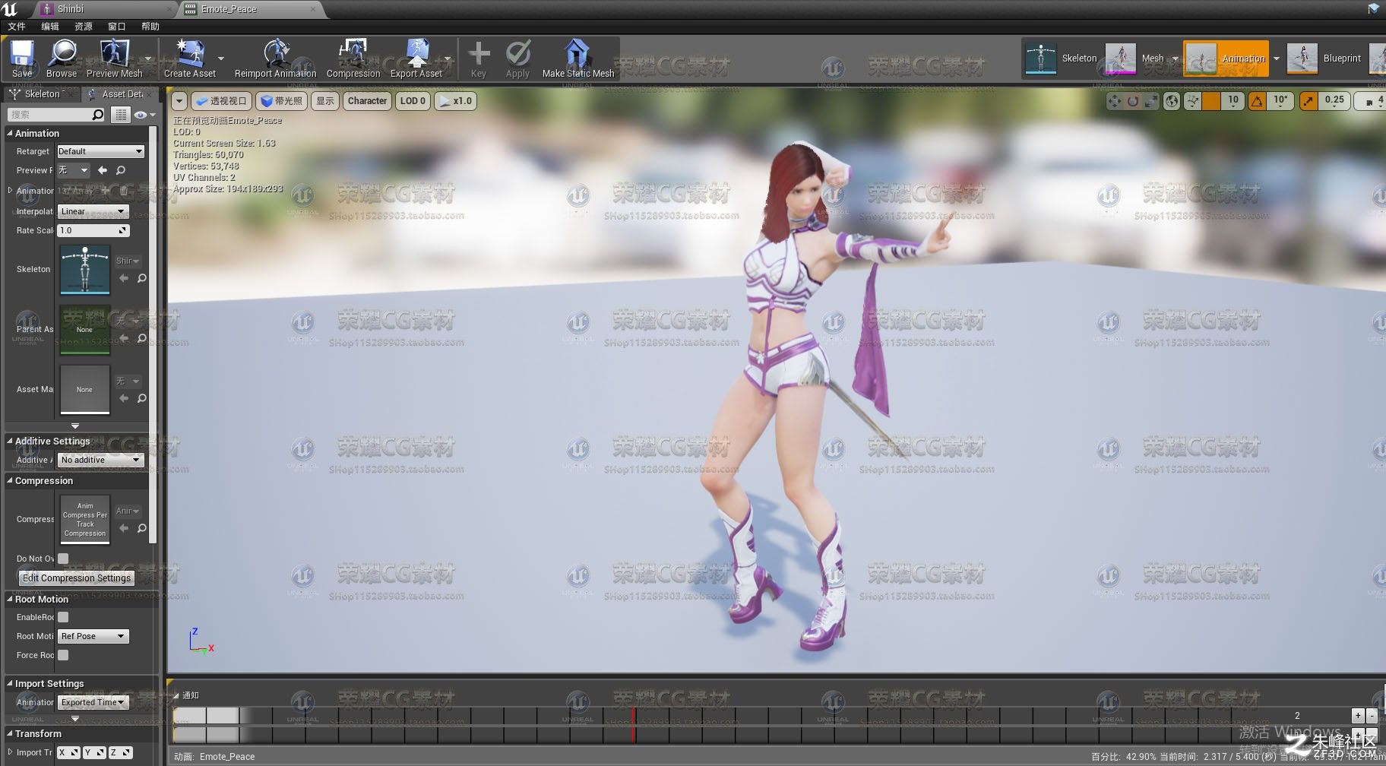
Task: Open the Interpolation Linear dropdown
Action: pyautogui.click(x=93, y=211)
